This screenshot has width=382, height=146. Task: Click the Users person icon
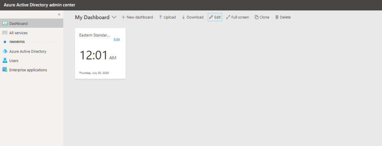[5, 60]
